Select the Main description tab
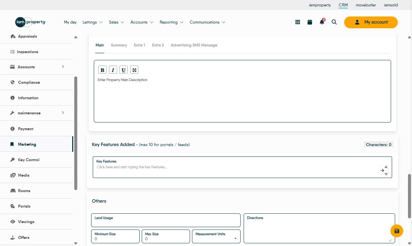This screenshot has height=246, width=412. click(100, 45)
